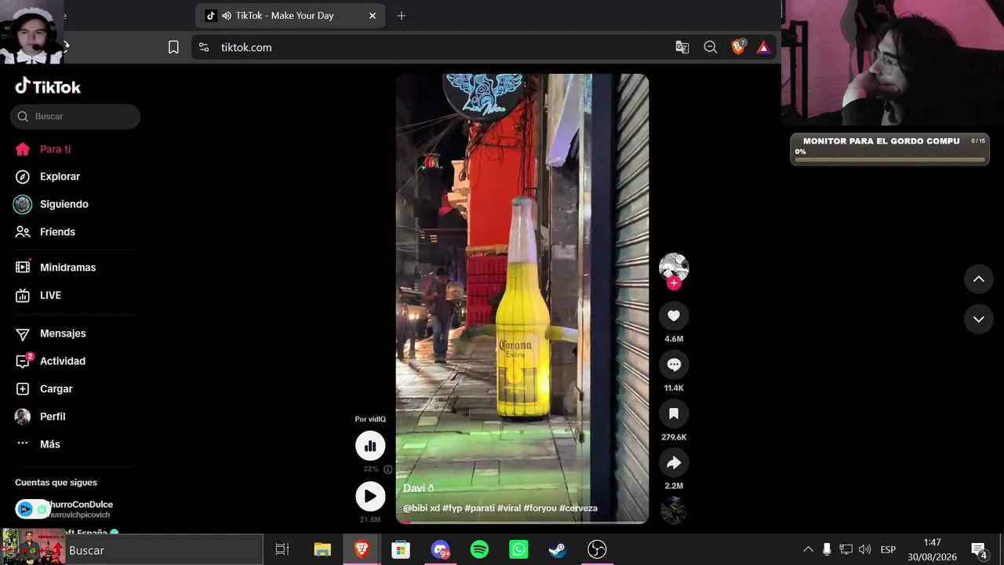Open the video's sound disc
The width and height of the screenshot is (1004, 565).
click(674, 510)
